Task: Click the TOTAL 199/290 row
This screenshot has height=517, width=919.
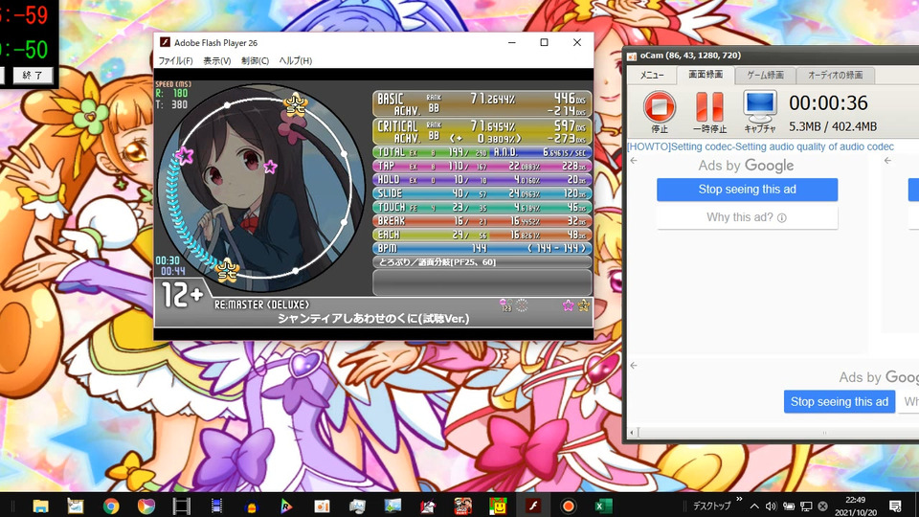Action: coord(482,152)
